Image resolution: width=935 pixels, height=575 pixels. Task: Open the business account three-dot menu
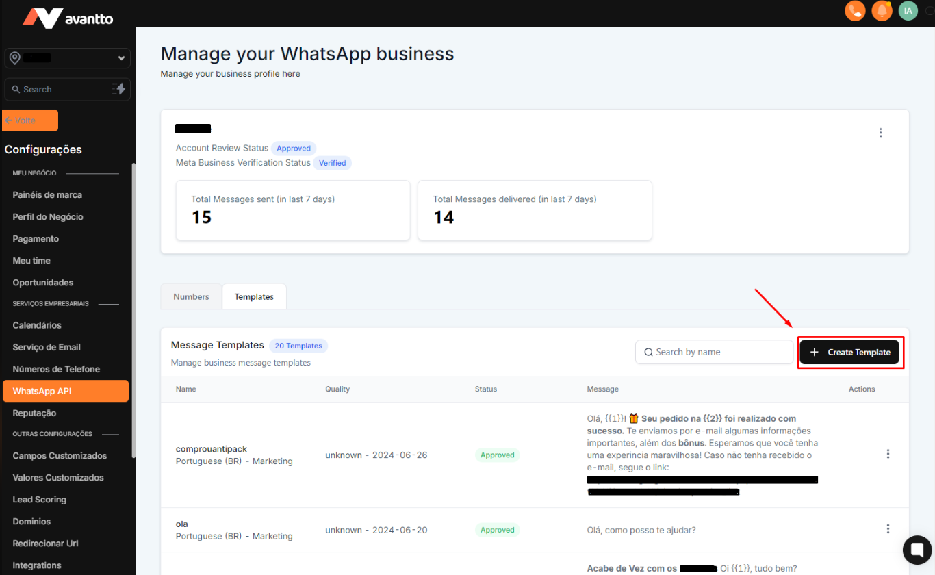[881, 133]
